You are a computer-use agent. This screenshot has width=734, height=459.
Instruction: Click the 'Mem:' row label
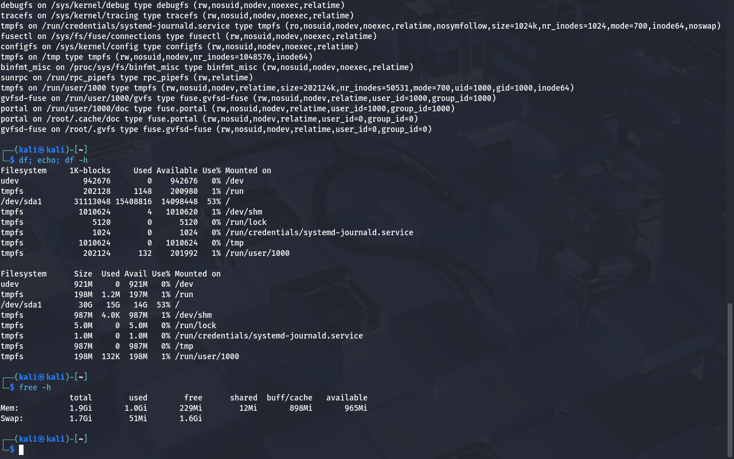pos(10,408)
